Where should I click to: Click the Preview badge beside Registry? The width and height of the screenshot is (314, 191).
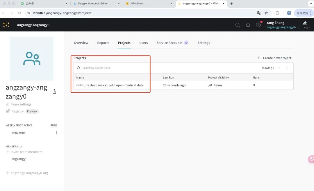(32, 111)
